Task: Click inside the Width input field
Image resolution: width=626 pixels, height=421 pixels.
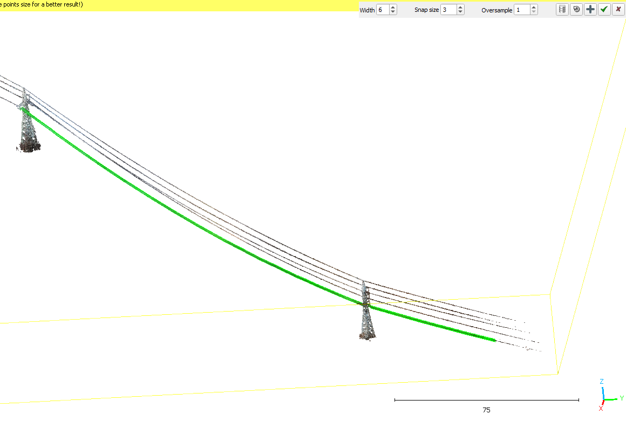Action: (382, 10)
